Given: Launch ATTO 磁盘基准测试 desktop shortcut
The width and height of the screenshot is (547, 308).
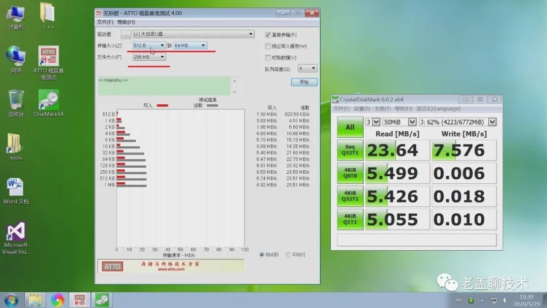Looking at the screenshot, I should (x=49, y=63).
